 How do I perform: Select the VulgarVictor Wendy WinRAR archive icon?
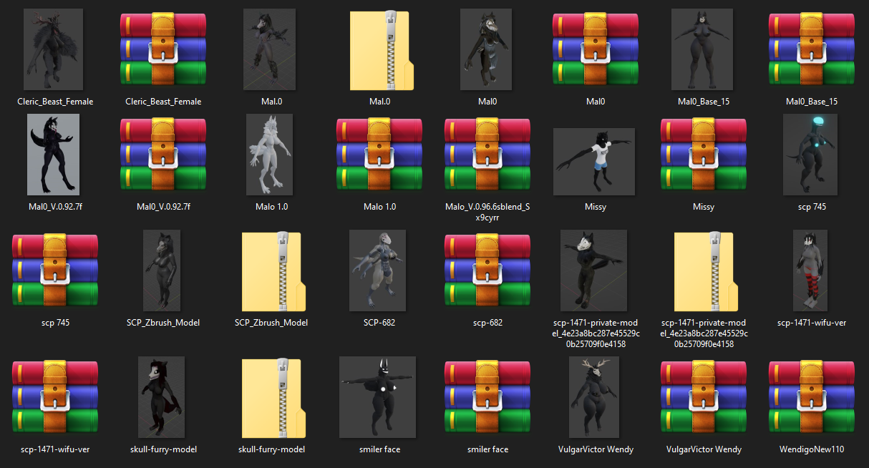click(704, 397)
